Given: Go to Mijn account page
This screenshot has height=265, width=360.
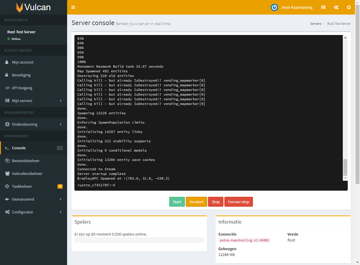Looking at the screenshot, I should click(23, 62).
